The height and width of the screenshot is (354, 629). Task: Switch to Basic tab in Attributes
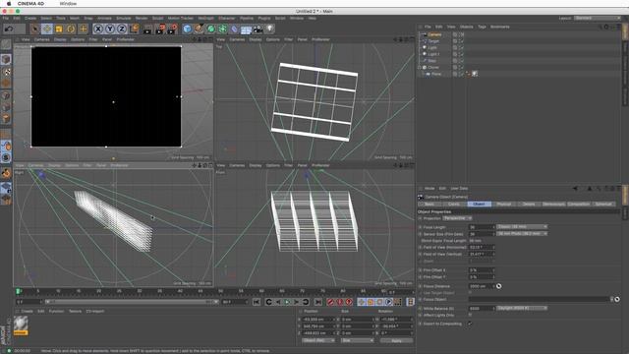429,205
